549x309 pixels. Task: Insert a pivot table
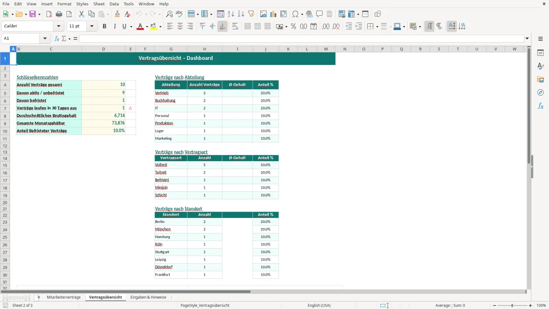click(284, 14)
